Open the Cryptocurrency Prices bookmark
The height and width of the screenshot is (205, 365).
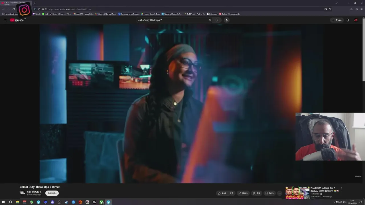click(x=129, y=14)
